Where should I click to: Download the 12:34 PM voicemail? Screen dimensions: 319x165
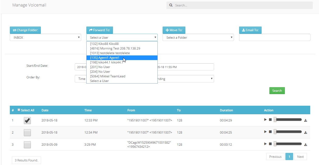306,133
